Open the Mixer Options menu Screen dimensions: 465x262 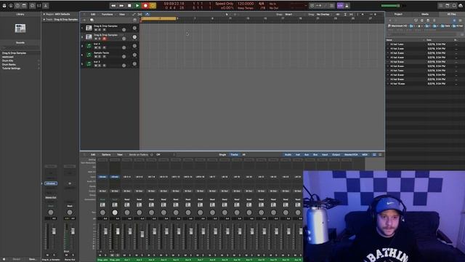click(x=106, y=155)
